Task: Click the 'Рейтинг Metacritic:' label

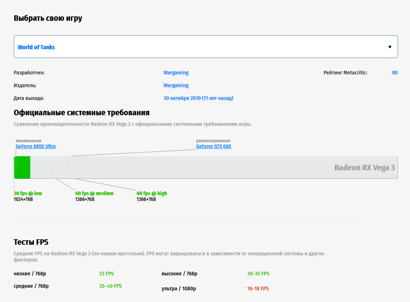Action: 345,73
